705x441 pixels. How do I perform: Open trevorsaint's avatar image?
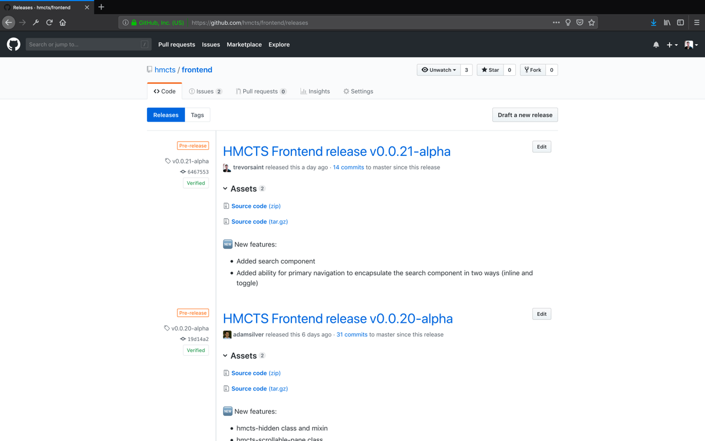point(227,168)
